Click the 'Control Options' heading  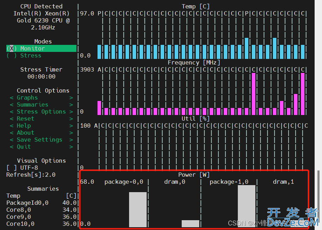(43, 90)
